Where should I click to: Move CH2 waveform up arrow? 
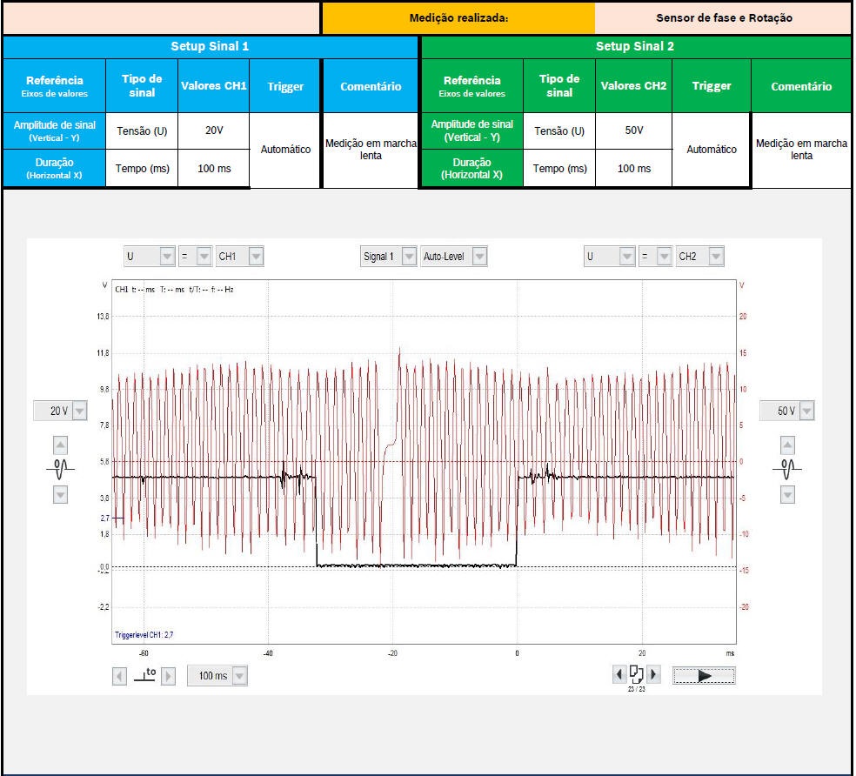click(x=787, y=445)
